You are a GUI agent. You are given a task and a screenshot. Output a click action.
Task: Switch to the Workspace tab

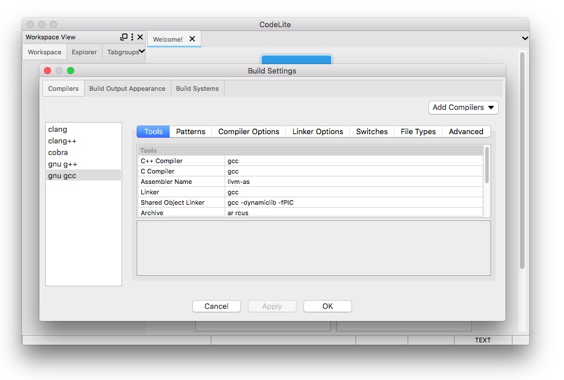point(45,52)
